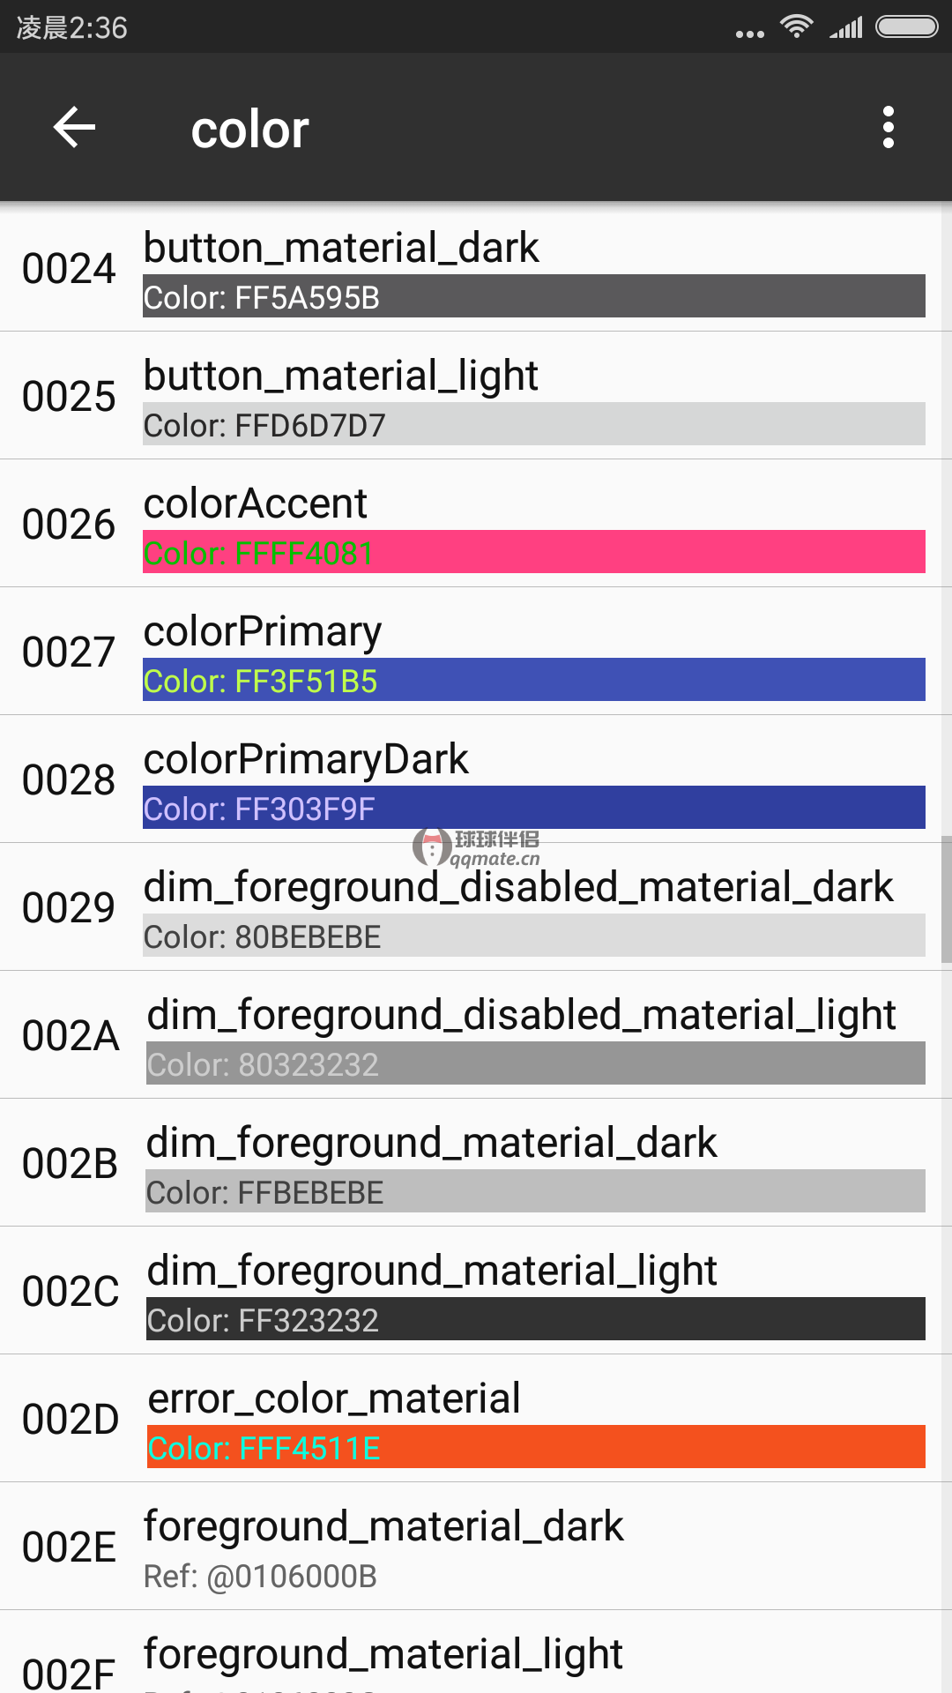The width and height of the screenshot is (952, 1693).
Task: Open dim_foreground_disabled_material_light item
Action: click(476, 1035)
